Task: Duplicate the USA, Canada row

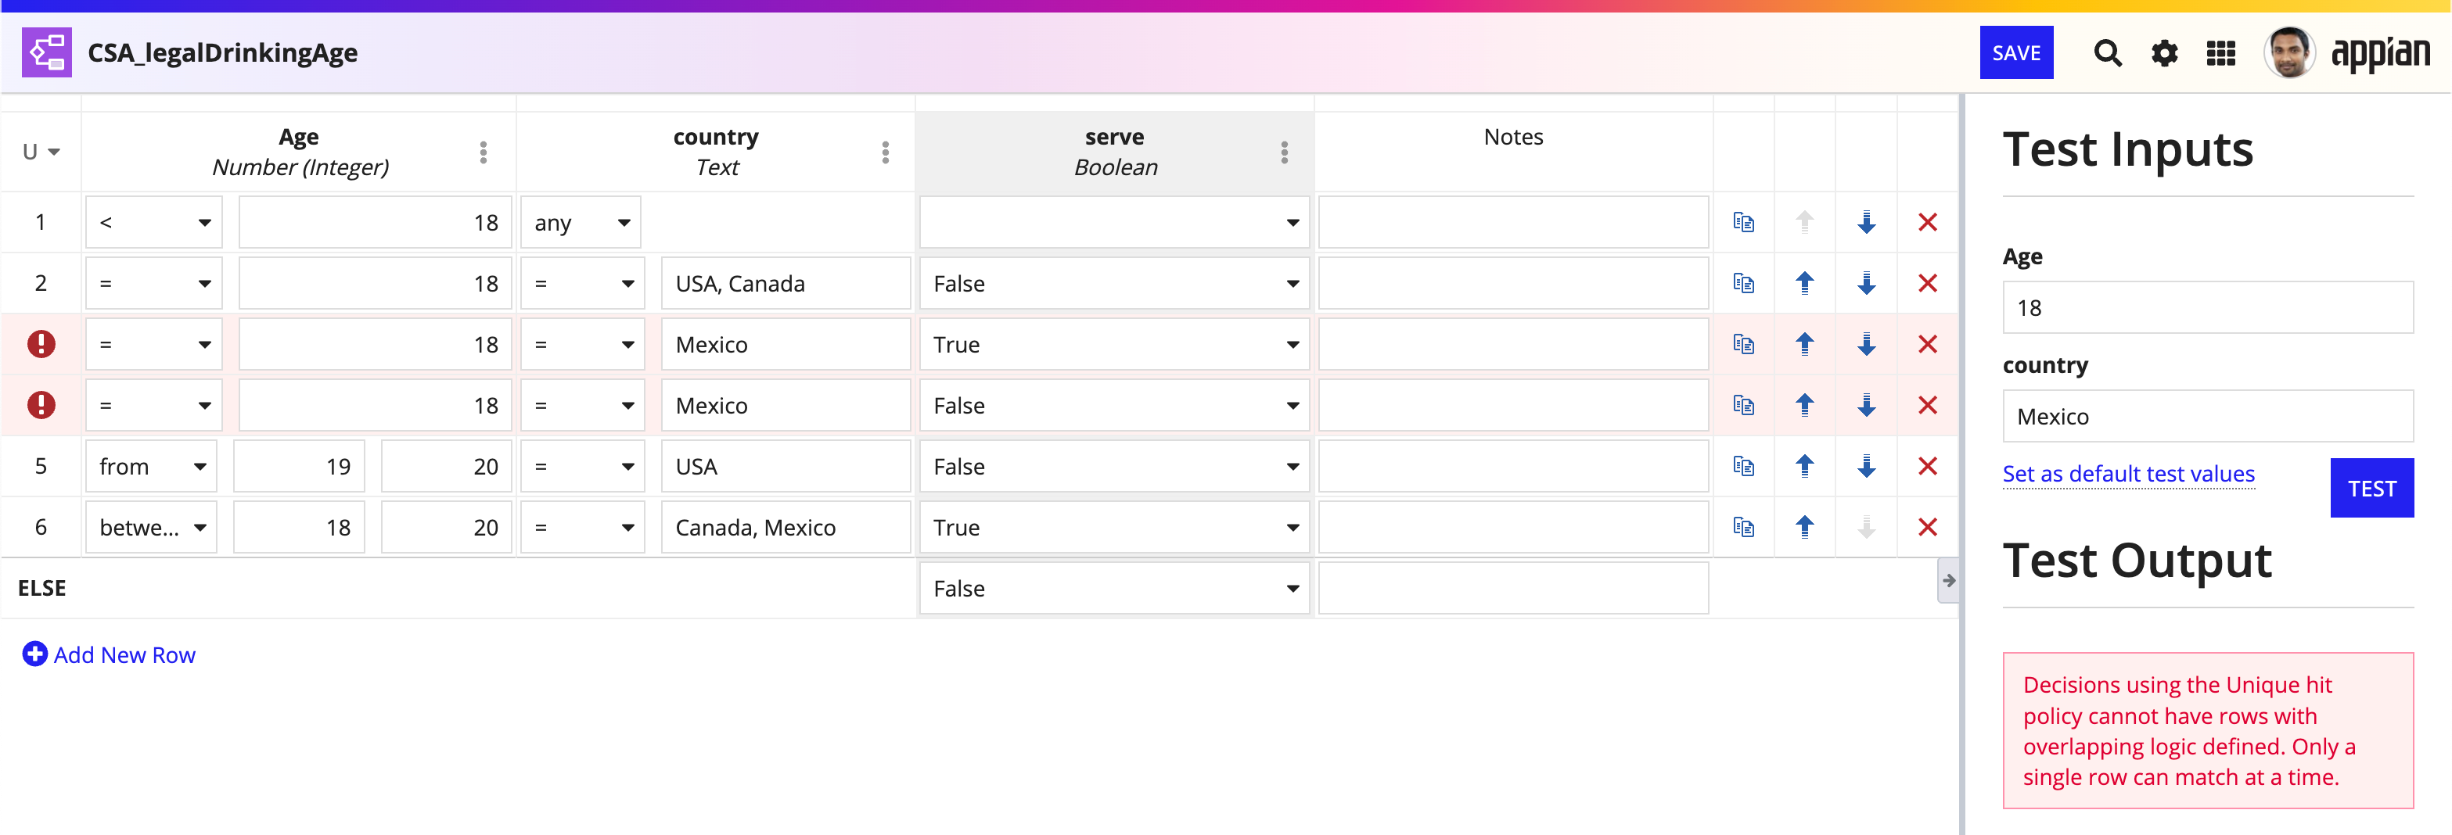Action: point(1743,283)
